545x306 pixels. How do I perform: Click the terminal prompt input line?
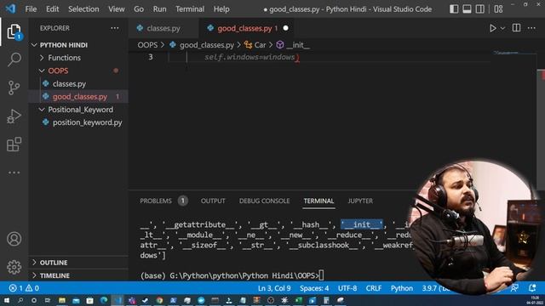[x=232, y=275]
